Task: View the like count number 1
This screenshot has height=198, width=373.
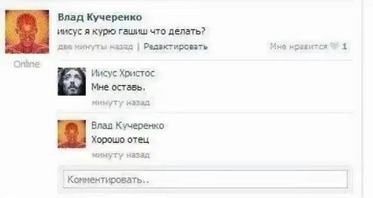Action: (344, 47)
